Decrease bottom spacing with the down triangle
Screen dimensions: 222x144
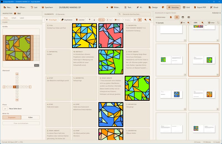click(x=17, y=100)
